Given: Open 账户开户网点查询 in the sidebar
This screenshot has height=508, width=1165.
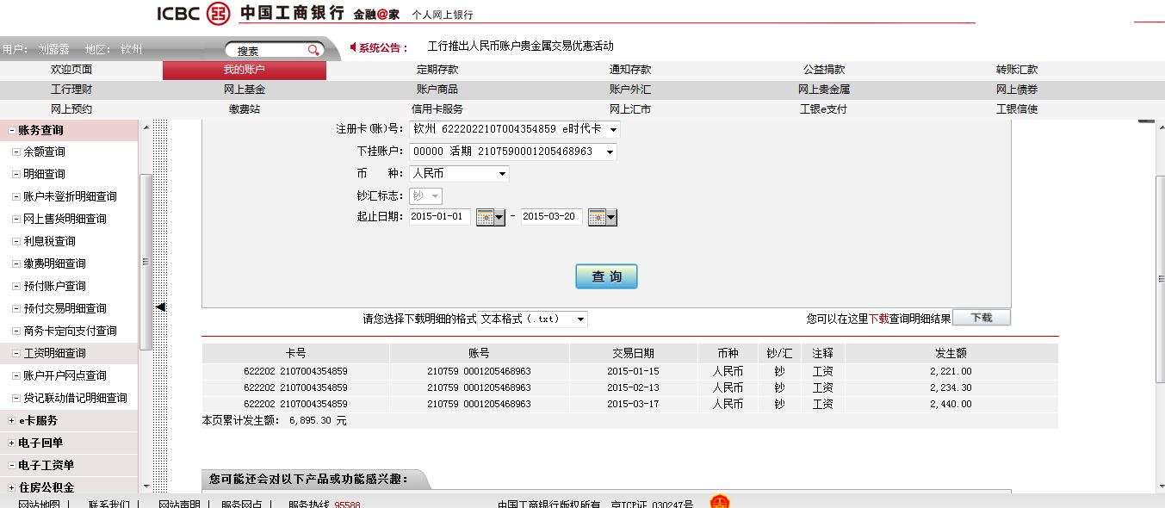Looking at the screenshot, I should point(65,376).
